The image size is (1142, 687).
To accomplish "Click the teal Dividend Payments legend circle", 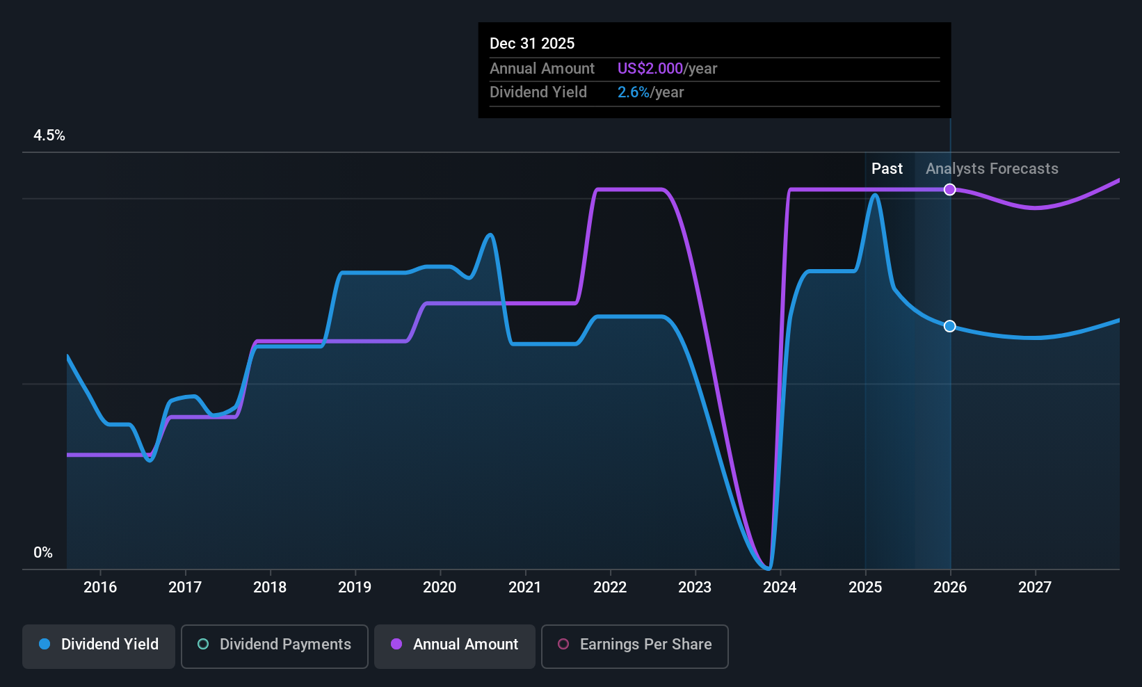I will [203, 644].
